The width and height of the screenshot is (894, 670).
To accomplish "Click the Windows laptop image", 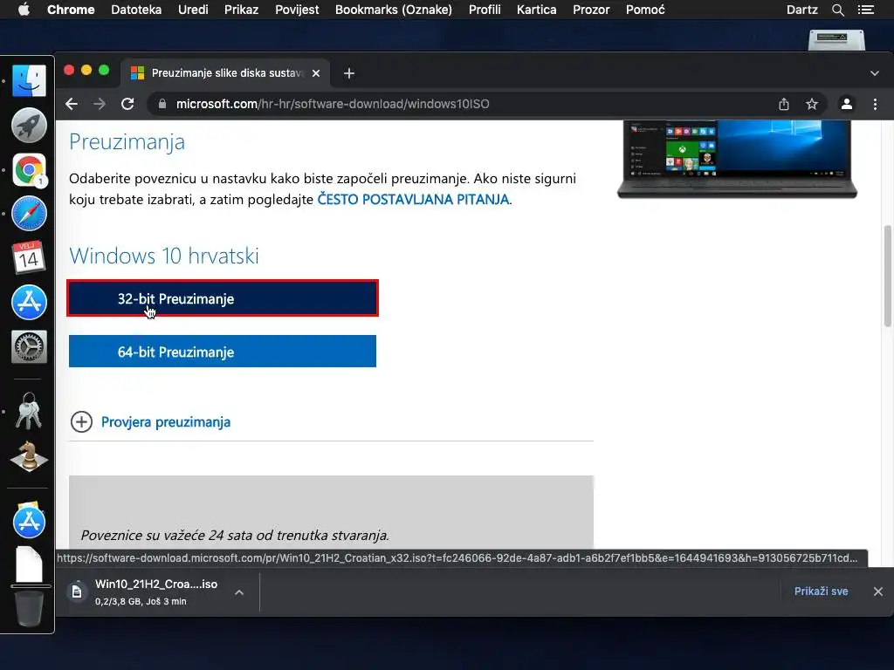I will coord(737,160).
